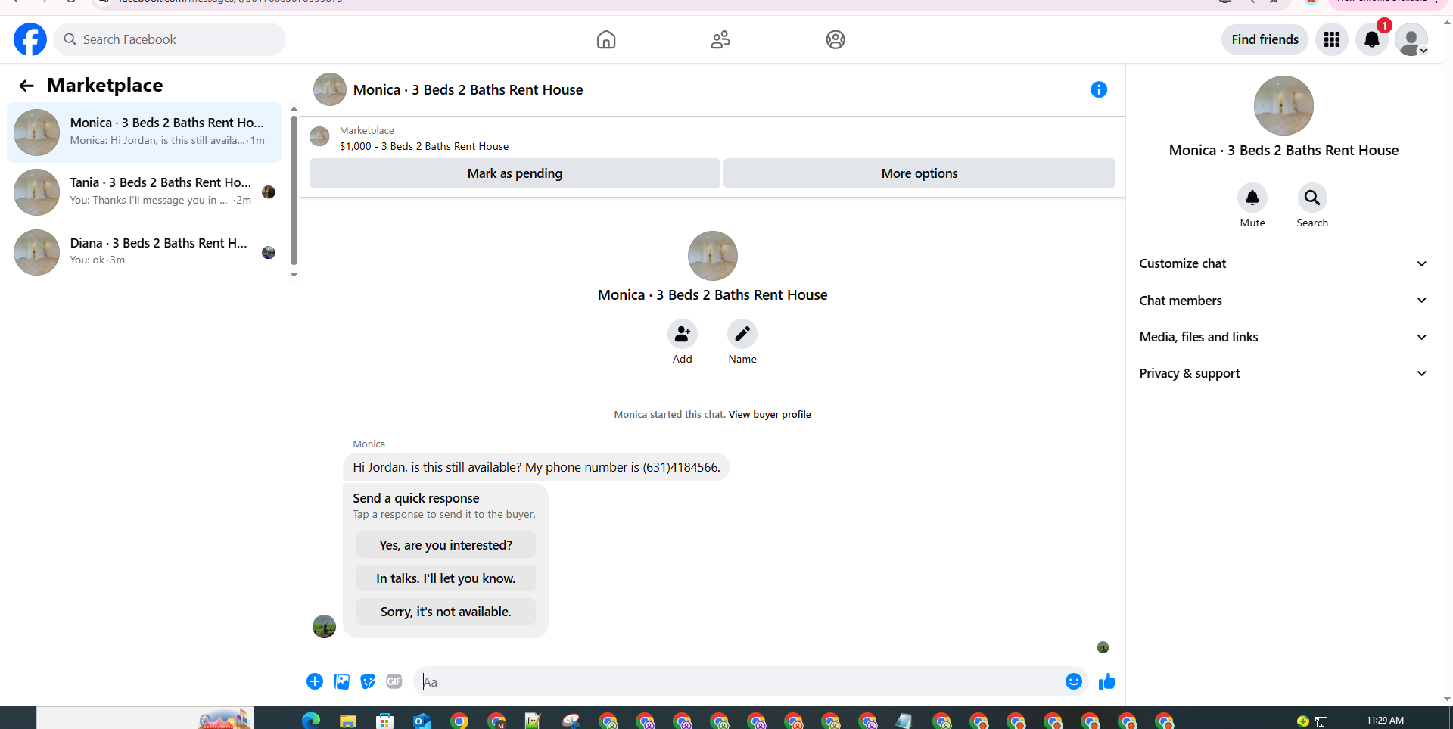Open the emoji picker in message box
Screen dimensions: 1453x729
pyautogui.click(x=1074, y=681)
